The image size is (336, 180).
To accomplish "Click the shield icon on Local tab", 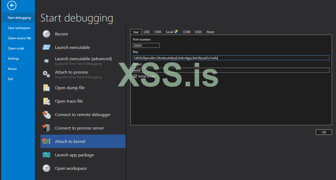I will point(176,31).
